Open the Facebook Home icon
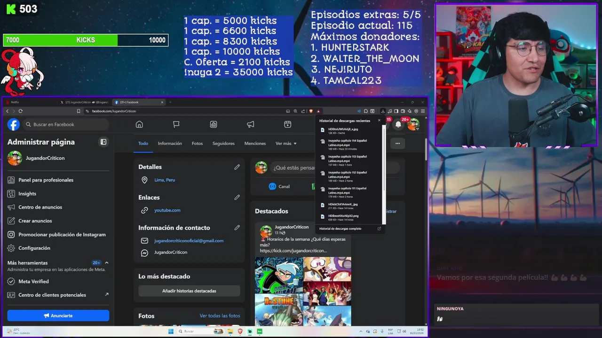The height and width of the screenshot is (338, 602). click(139, 124)
